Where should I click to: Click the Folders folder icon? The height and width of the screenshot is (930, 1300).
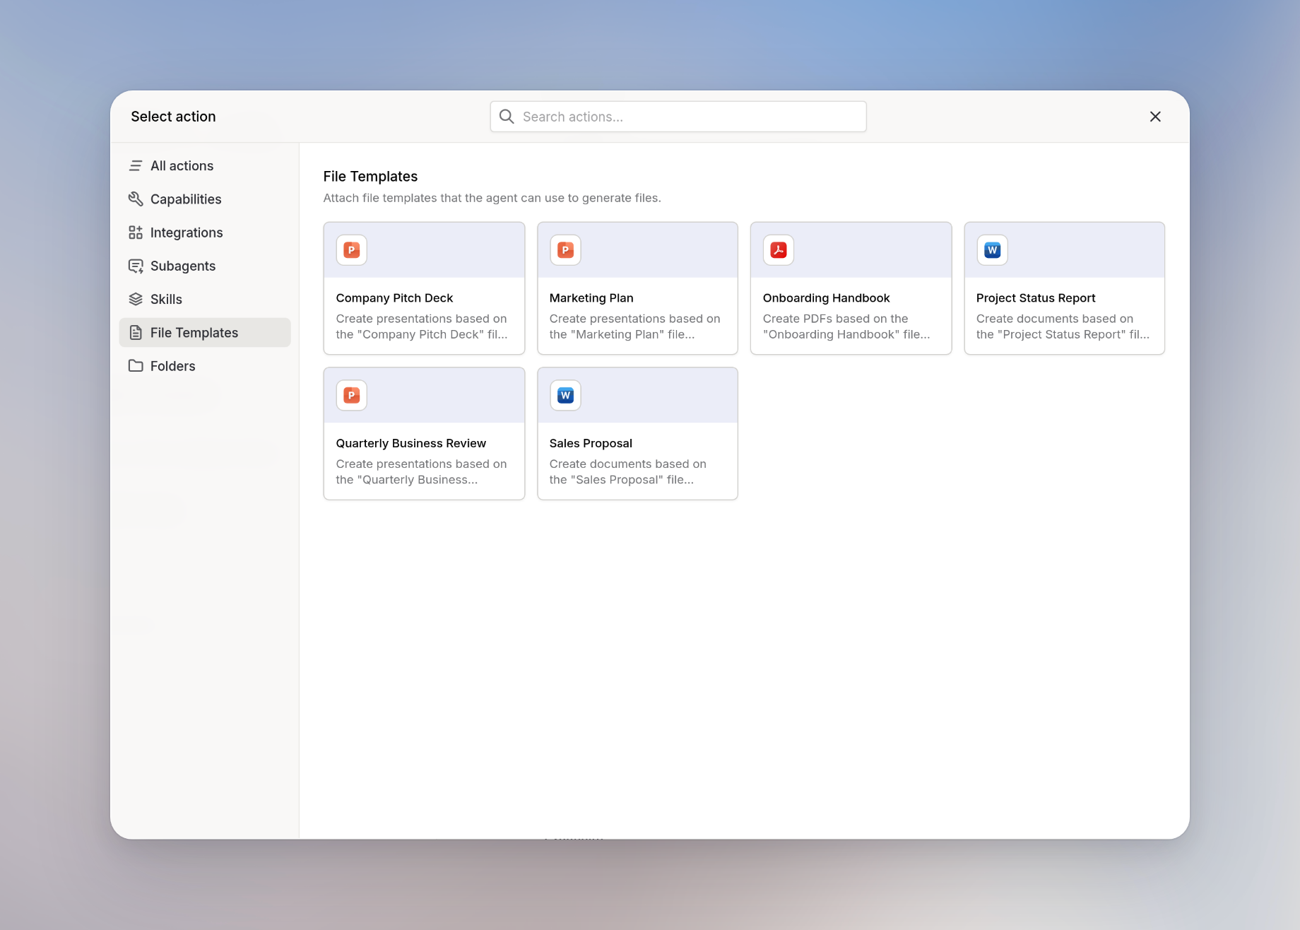point(136,365)
